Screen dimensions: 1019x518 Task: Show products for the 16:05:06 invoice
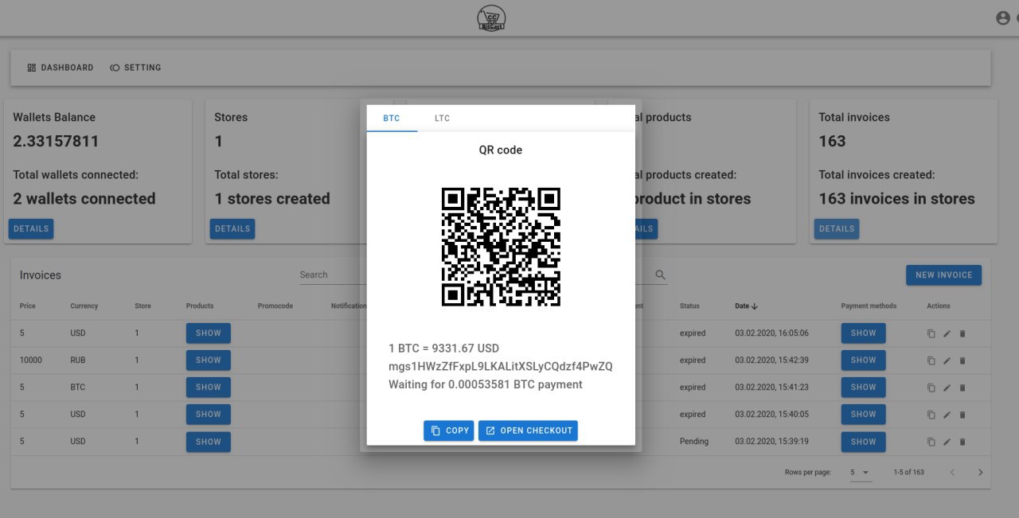(209, 333)
